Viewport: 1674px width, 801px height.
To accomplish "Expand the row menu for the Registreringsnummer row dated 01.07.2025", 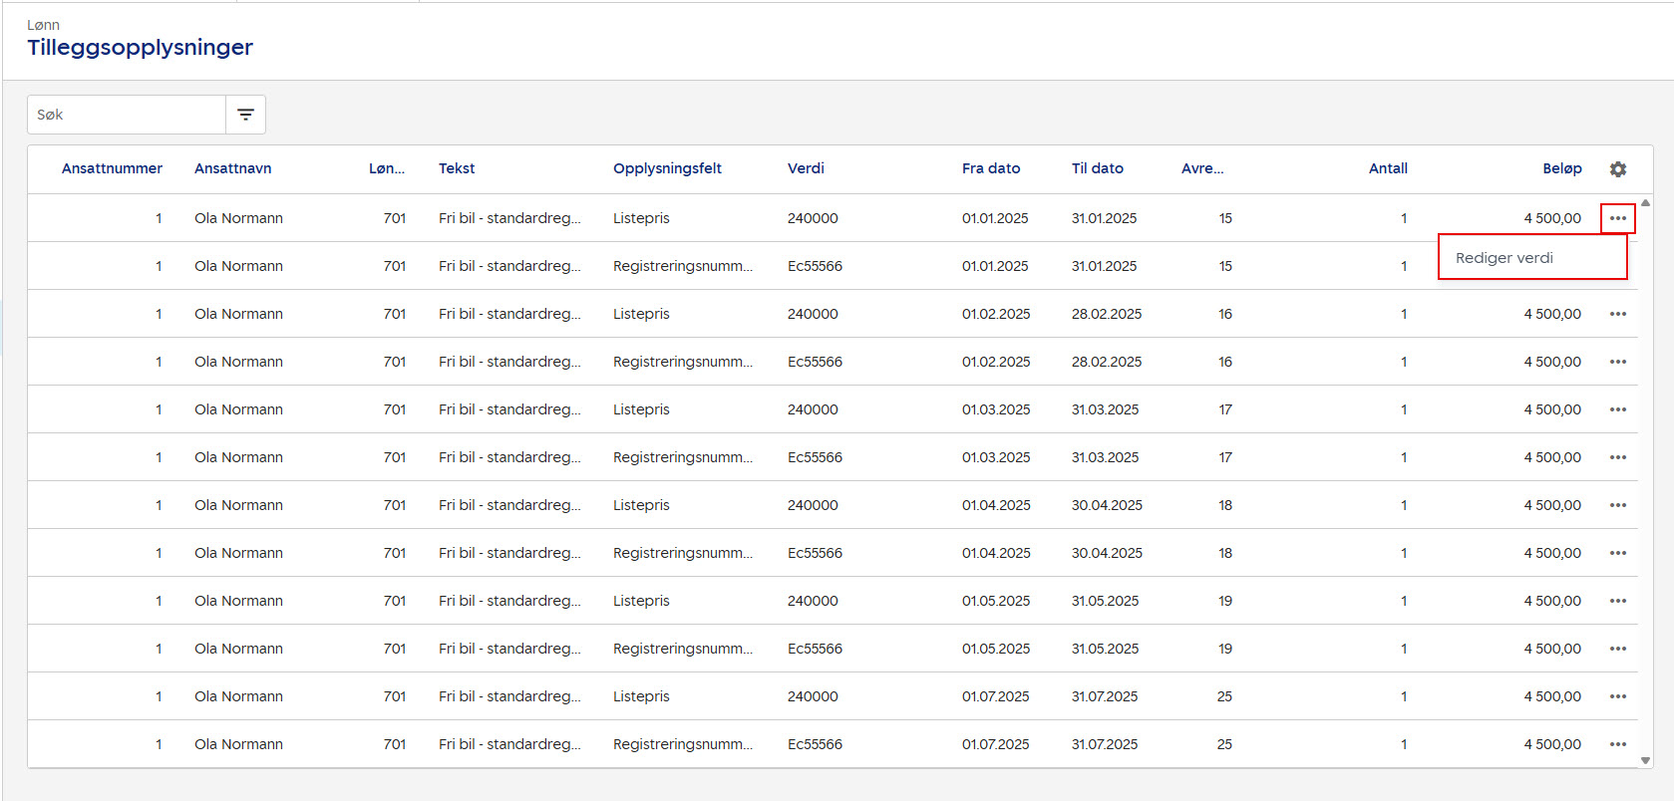I will (1617, 744).
